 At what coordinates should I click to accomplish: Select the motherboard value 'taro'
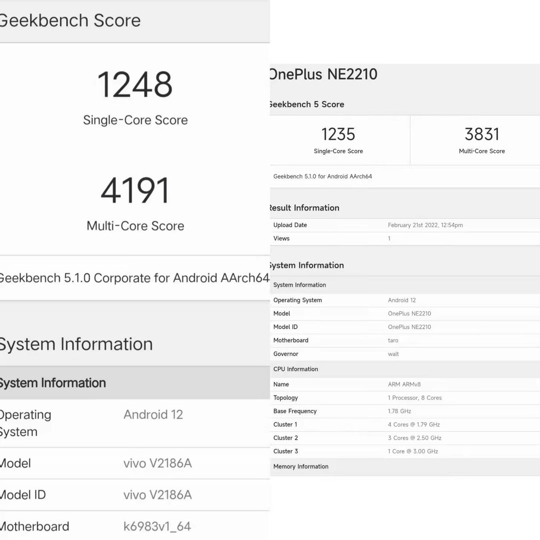click(x=393, y=341)
